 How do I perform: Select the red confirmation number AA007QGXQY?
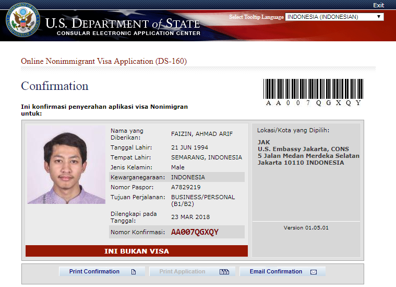pyautogui.click(x=195, y=232)
